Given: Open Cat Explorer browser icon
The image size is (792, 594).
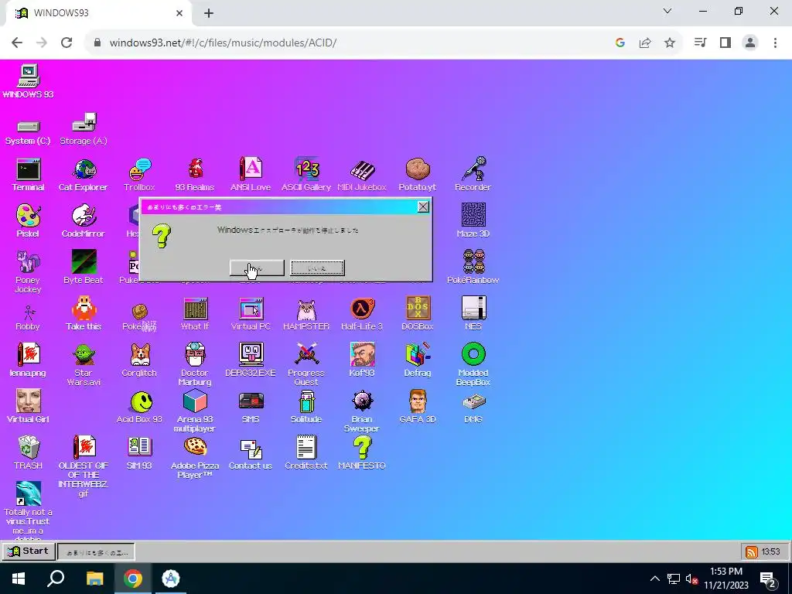Looking at the screenshot, I should [x=84, y=175].
